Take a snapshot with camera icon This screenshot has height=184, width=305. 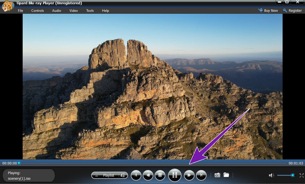(x=217, y=175)
